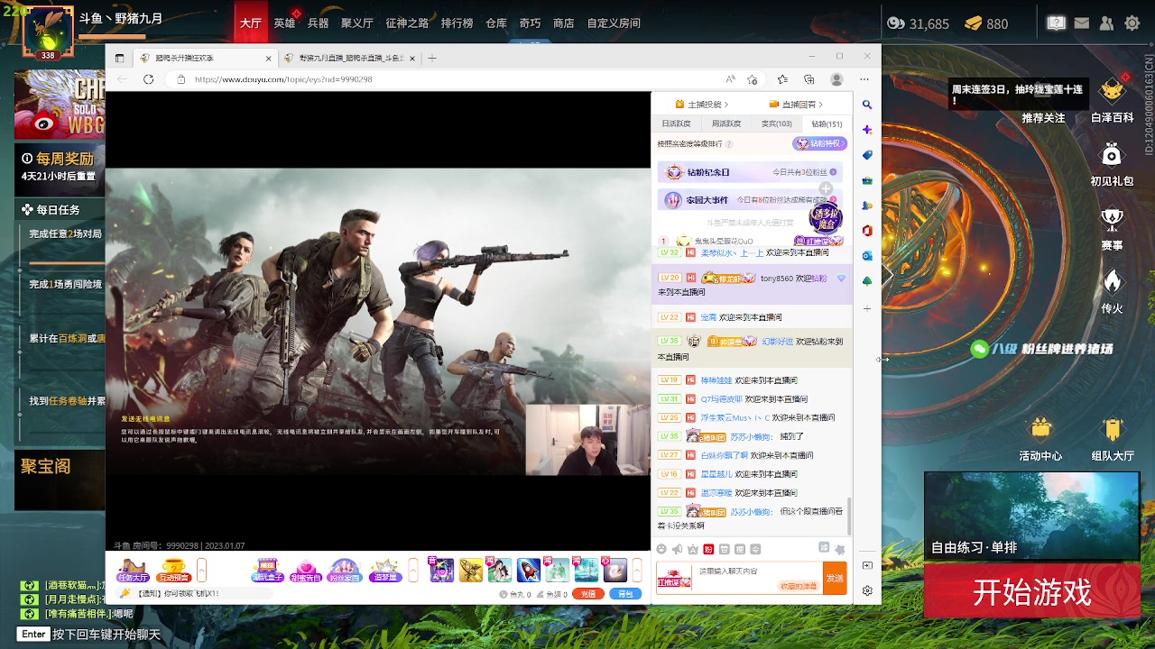Switch to 钻粉(151) tab
This screenshot has height=649, width=1155.
click(827, 124)
